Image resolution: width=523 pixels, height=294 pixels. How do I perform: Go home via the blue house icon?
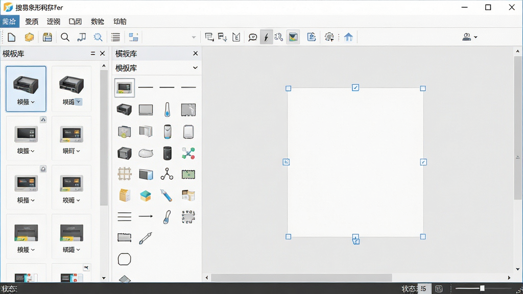pos(348,37)
